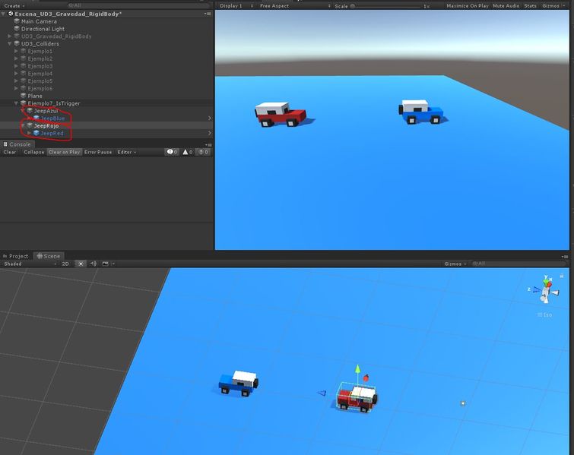This screenshot has height=455, width=574.
Task: Expand the JeepRed prefab child
Action: [x=30, y=133]
